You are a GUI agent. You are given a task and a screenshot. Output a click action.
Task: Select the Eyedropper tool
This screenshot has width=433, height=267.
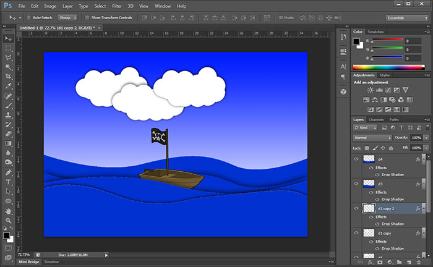pyautogui.click(x=9, y=86)
